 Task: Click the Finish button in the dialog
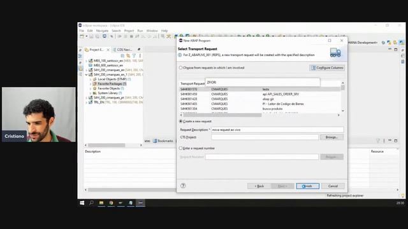coord(307,186)
